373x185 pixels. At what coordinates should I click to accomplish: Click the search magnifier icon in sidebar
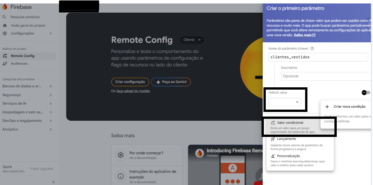[x=4, y=17]
